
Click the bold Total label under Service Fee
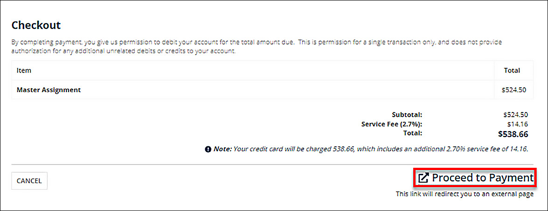point(412,133)
